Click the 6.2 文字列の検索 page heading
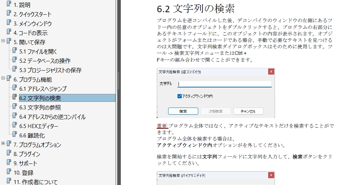 pos(196,9)
